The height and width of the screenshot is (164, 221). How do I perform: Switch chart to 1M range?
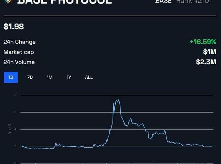click(x=49, y=77)
